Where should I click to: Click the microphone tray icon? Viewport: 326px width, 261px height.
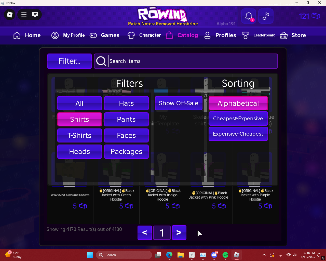[280, 255]
